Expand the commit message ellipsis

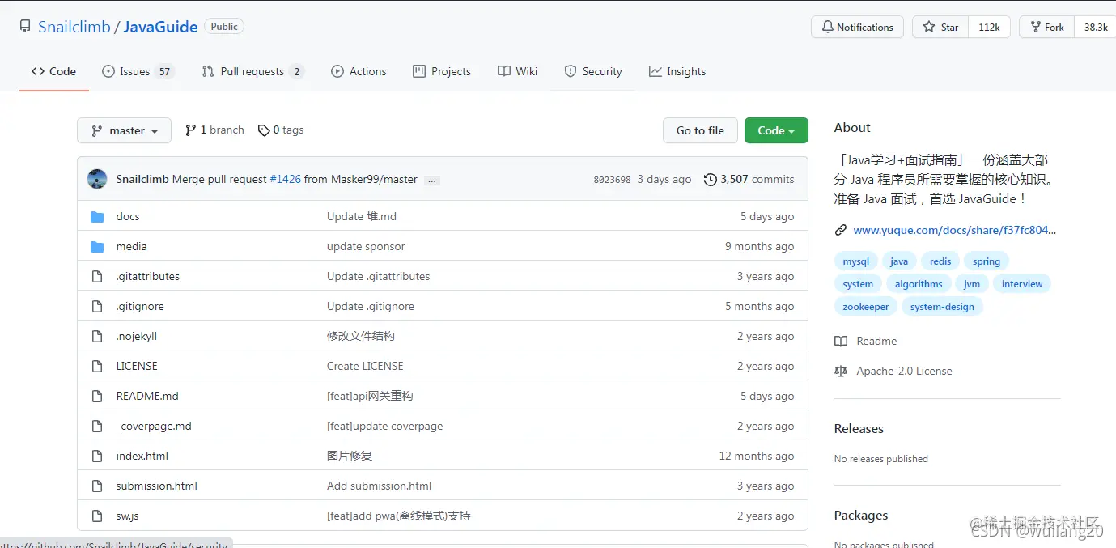(432, 180)
